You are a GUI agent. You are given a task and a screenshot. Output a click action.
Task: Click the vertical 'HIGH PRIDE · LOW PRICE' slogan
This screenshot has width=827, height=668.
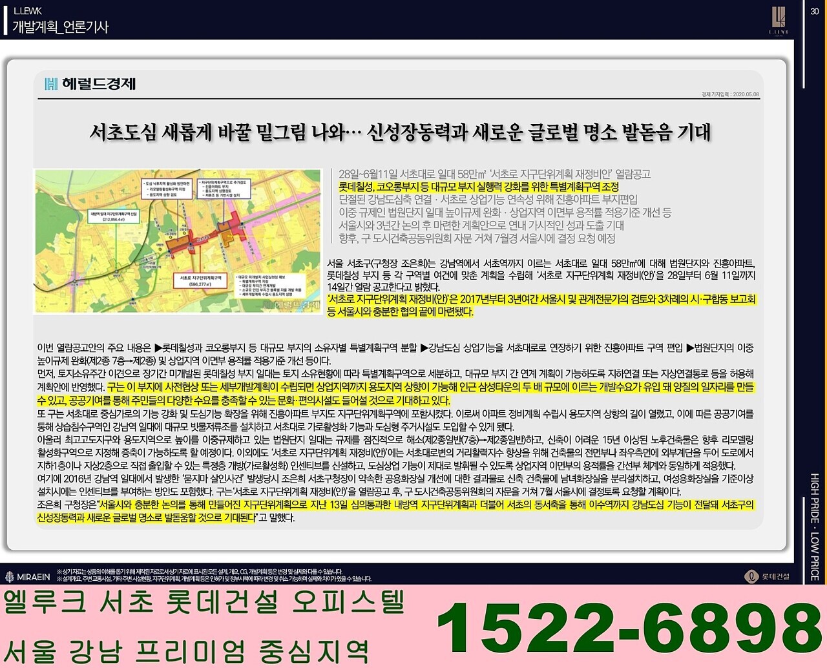point(815,527)
